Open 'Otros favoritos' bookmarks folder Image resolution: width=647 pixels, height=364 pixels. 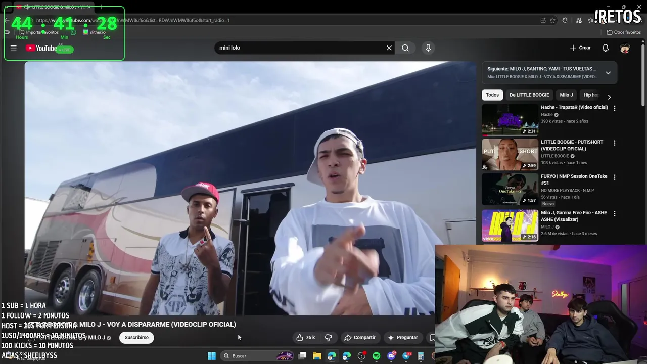[x=624, y=32]
